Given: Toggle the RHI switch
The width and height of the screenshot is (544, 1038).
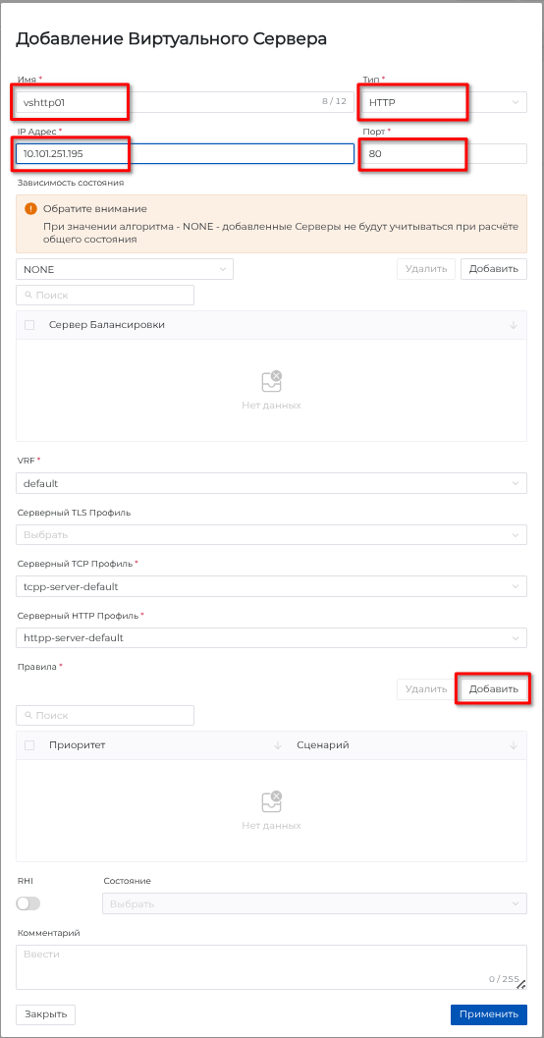Looking at the screenshot, I should tap(28, 903).
